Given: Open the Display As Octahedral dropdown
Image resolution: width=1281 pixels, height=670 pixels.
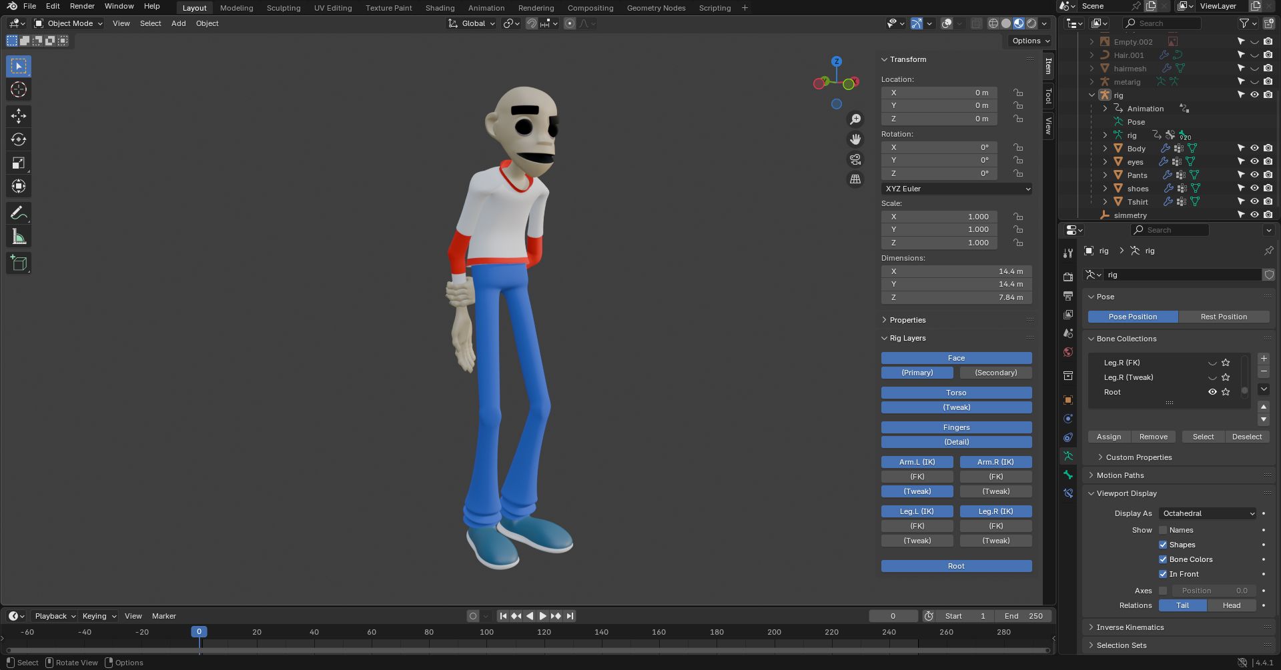Looking at the screenshot, I should click(x=1208, y=513).
